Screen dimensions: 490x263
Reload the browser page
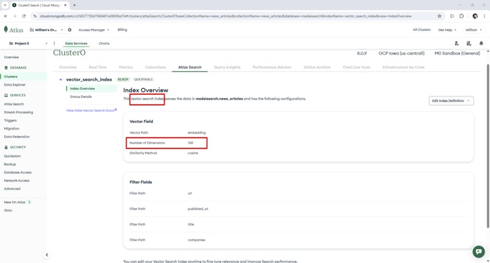coord(24,16)
